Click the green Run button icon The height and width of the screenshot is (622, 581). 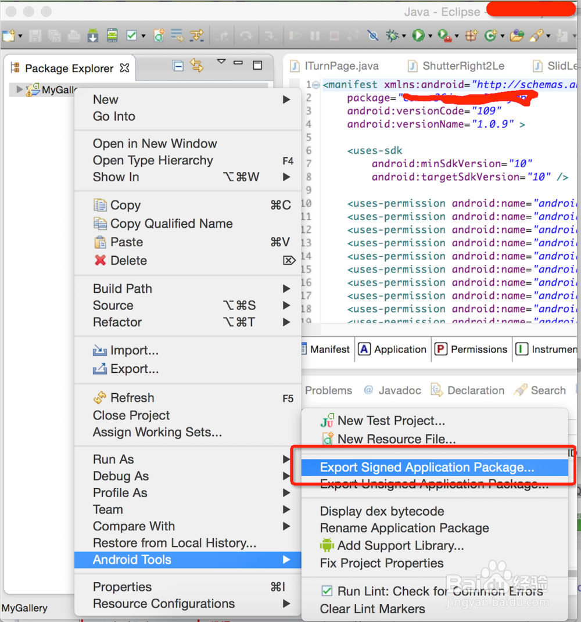point(418,35)
